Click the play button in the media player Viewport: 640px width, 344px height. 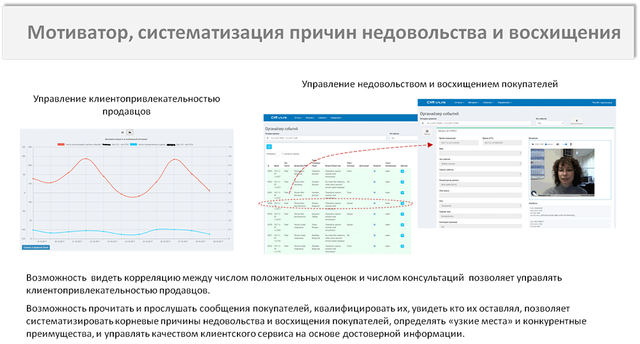pos(532,144)
